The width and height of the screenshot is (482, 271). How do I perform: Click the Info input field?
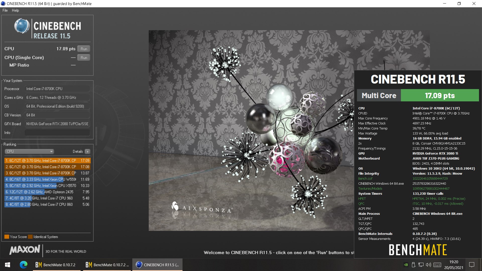pos(57,133)
